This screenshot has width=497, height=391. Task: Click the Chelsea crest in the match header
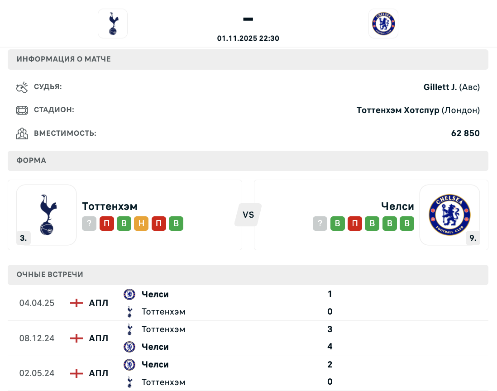click(x=383, y=24)
